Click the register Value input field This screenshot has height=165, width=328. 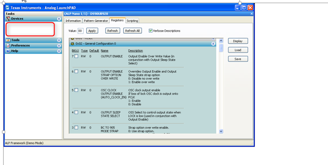click(x=80, y=31)
